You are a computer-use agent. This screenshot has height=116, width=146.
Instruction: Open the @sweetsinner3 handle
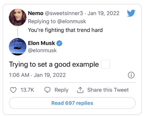pyautogui.click(x=64, y=13)
